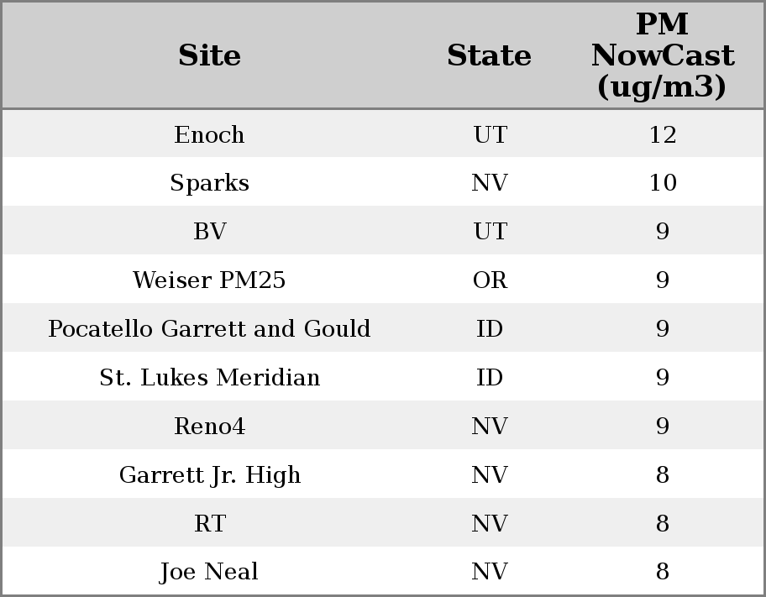This screenshot has height=597, width=766.
Task: Select the Garrett Jr. High cell
Action: tap(209, 475)
